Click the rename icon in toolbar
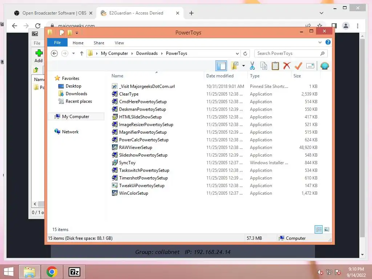 click(310, 66)
